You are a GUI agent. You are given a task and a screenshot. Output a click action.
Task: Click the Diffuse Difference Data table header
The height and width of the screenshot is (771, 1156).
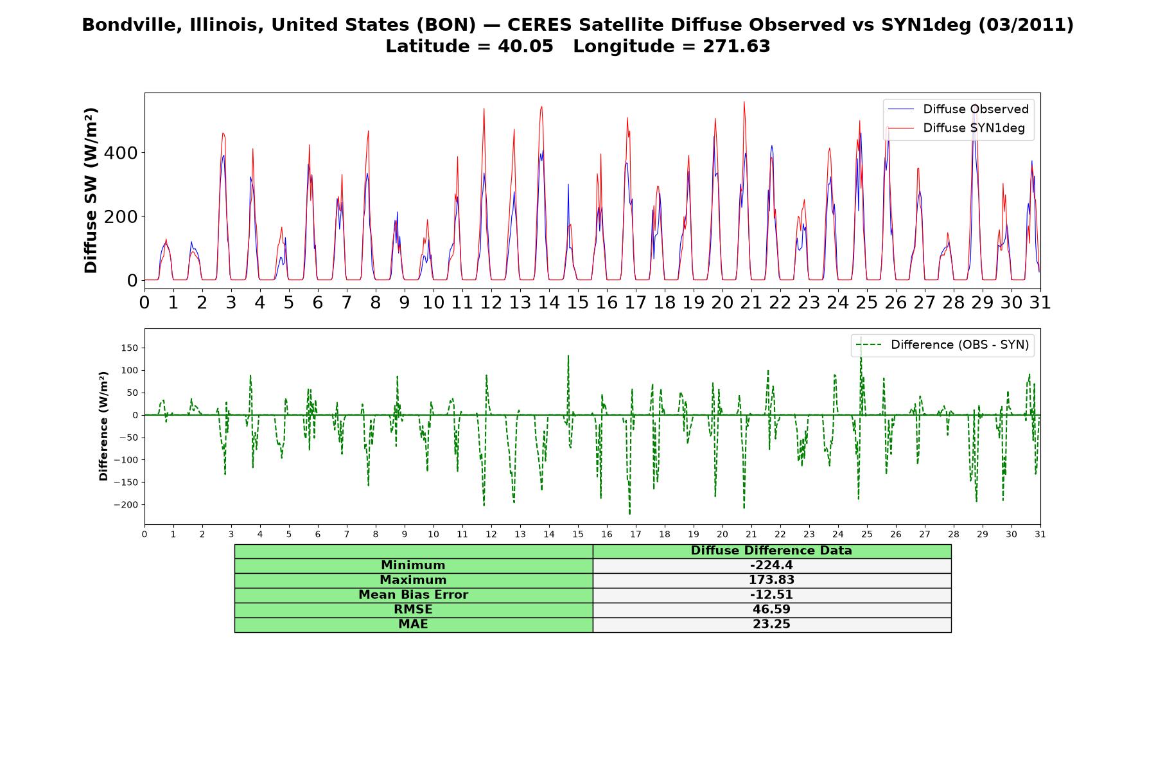tap(772, 551)
